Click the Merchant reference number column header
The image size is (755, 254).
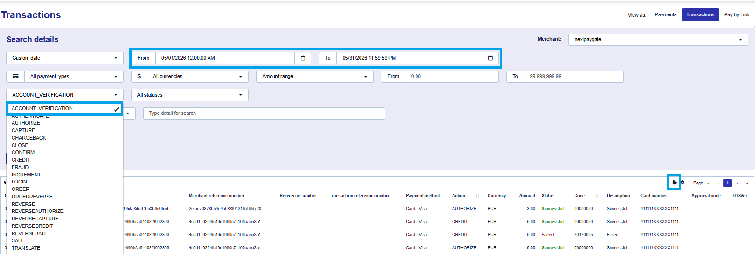216,196
